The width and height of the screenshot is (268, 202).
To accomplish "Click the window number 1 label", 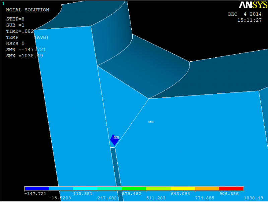I will tap(3, 4).
